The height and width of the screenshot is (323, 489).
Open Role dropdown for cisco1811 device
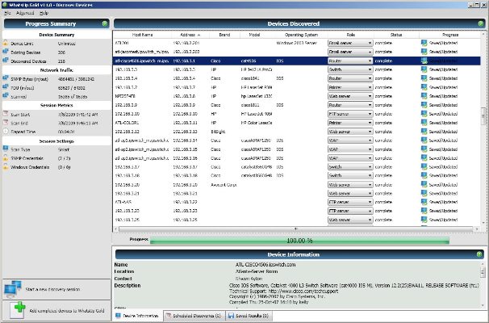coord(350,105)
